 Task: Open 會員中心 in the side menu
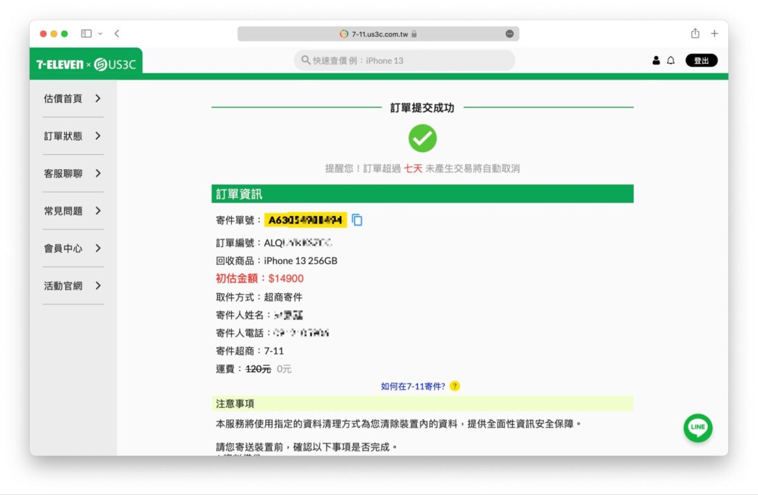click(x=63, y=248)
